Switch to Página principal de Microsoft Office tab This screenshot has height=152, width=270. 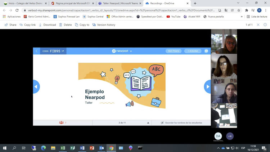tap(73, 3)
